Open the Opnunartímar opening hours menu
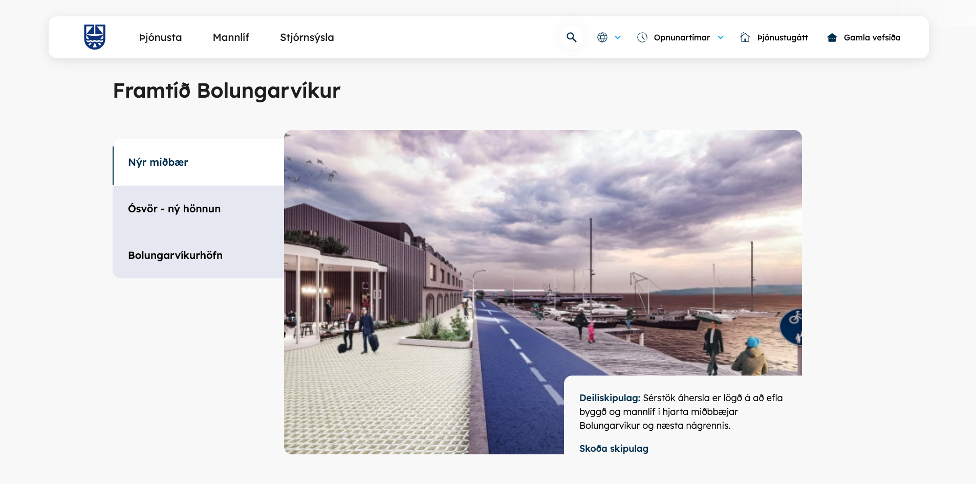 [x=682, y=37]
